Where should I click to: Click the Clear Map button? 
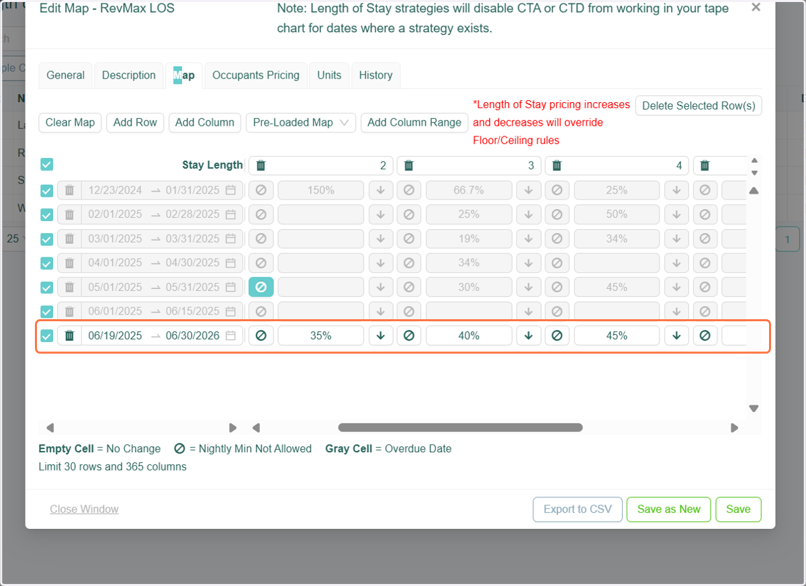71,122
